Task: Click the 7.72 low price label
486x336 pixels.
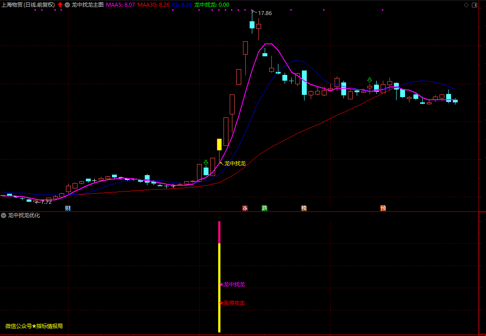Action: pos(46,202)
